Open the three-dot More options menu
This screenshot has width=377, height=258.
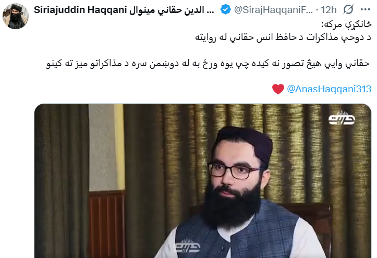pyautogui.click(x=365, y=9)
